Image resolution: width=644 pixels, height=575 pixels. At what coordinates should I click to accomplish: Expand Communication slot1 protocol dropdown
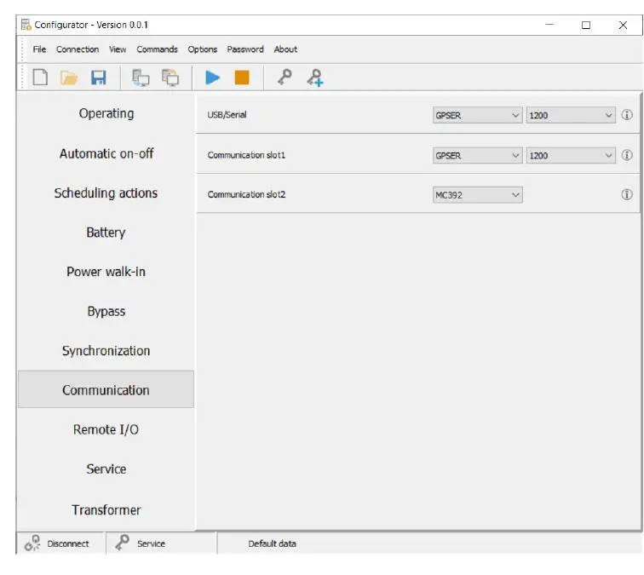[x=477, y=156]
